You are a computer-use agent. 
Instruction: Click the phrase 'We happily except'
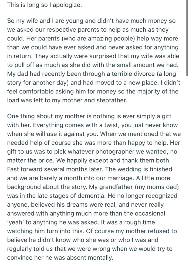(78, 160)
